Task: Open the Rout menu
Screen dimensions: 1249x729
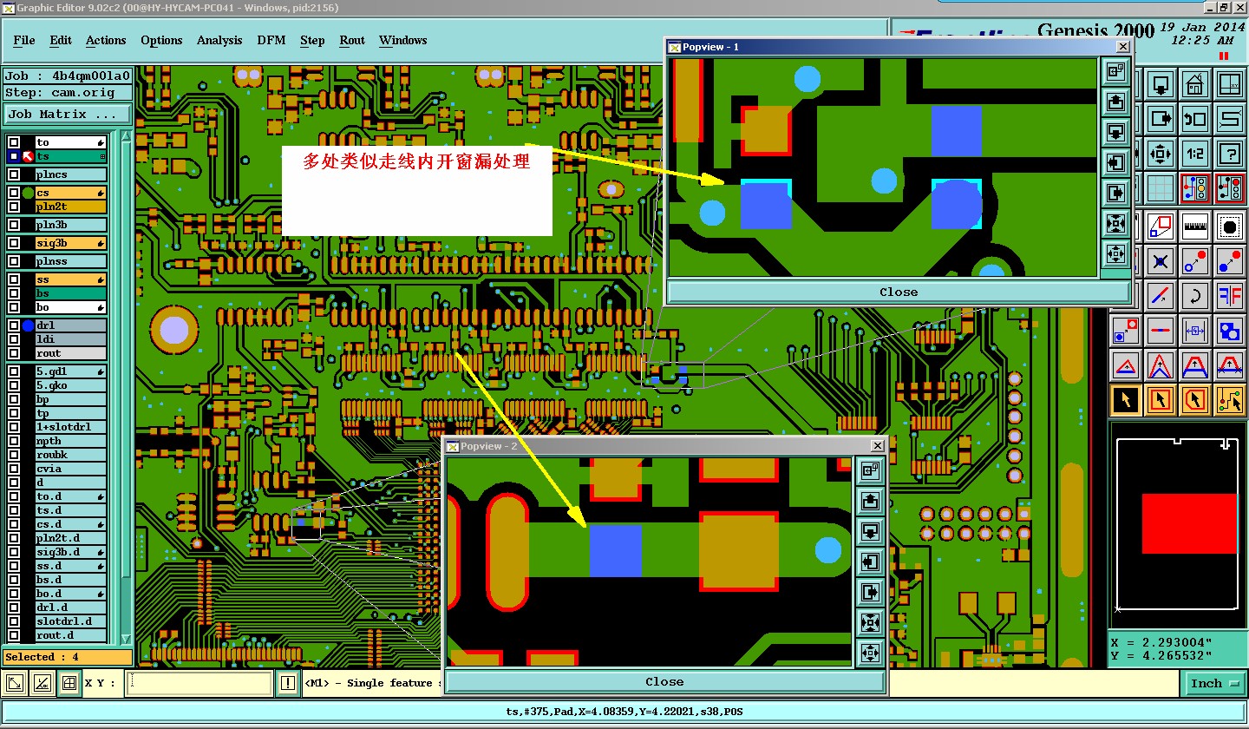Action: 352,41
